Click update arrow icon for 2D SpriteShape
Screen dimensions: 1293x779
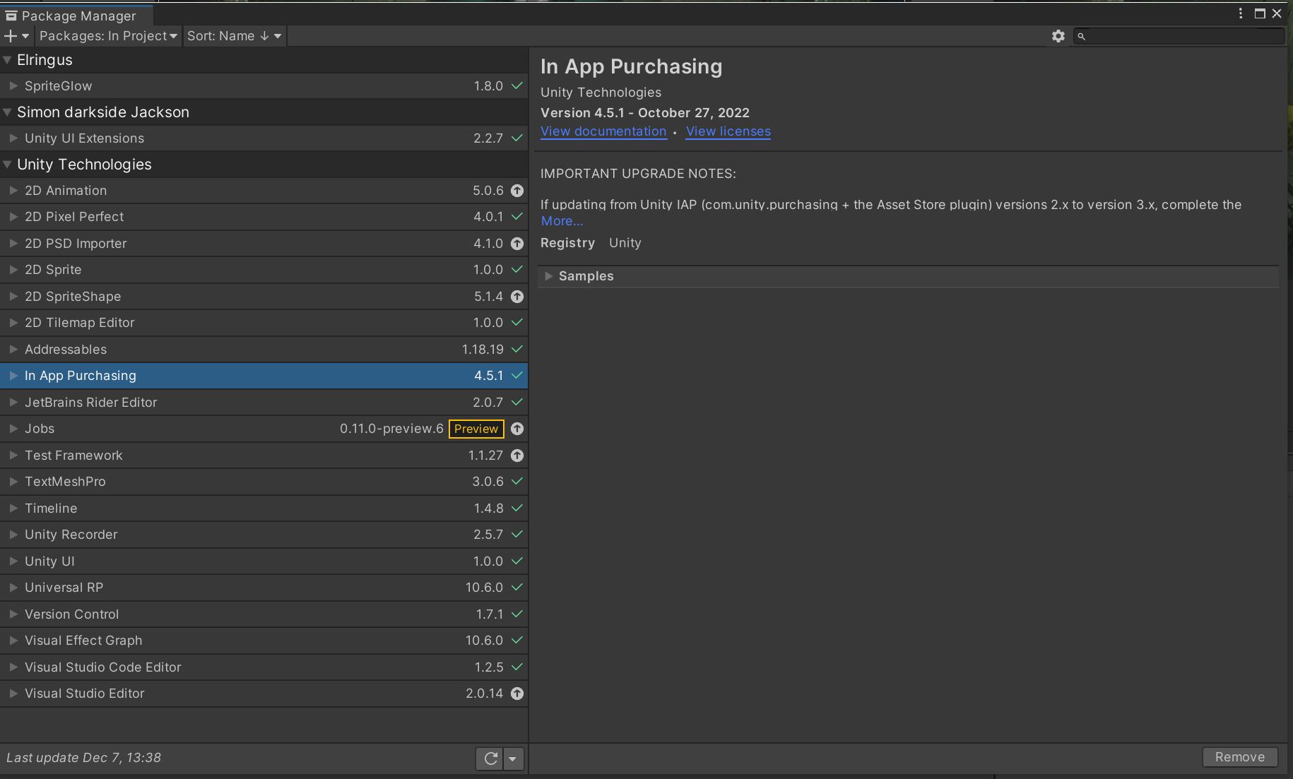517,297
